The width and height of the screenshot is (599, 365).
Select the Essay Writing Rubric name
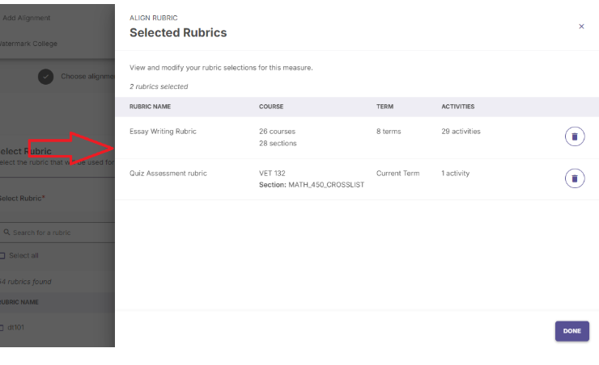[x=163, y=132]
